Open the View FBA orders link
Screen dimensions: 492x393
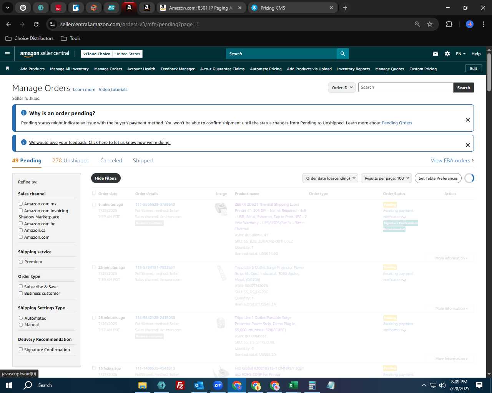[452, 160]
